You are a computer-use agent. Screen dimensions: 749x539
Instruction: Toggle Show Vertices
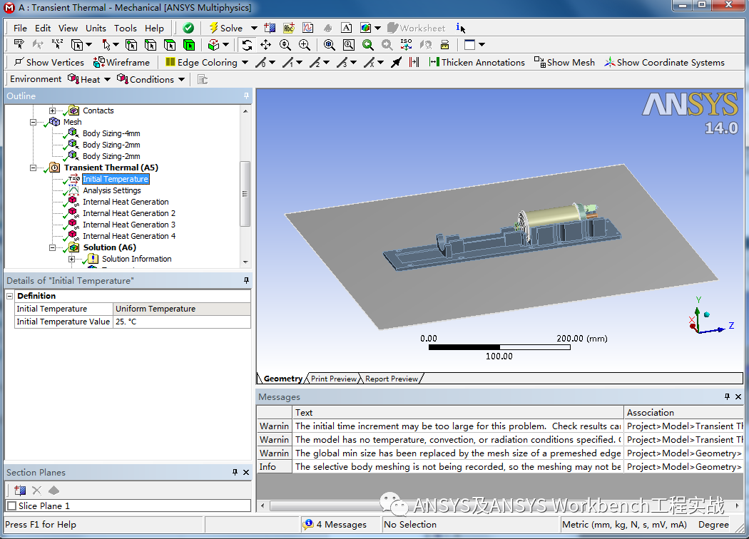click(x=49, y=63)
